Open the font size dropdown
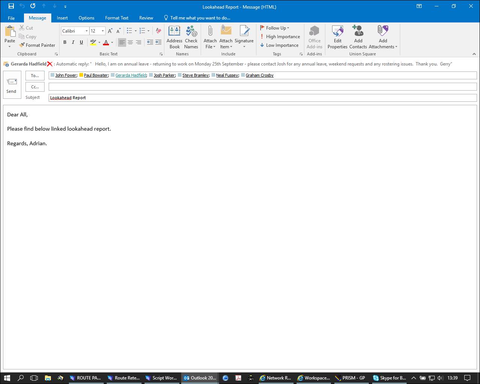Image resolution: width=480 pixels, height=384 pixels. (x=103, y=31)
